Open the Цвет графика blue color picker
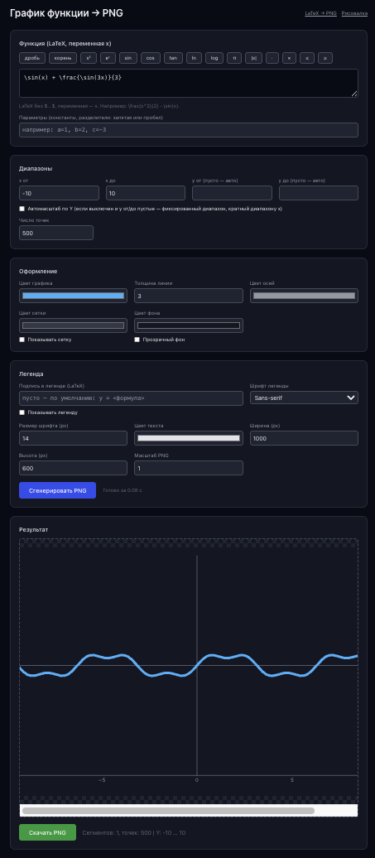This screenshot has height=858, width=375. [x=73, y=296]
